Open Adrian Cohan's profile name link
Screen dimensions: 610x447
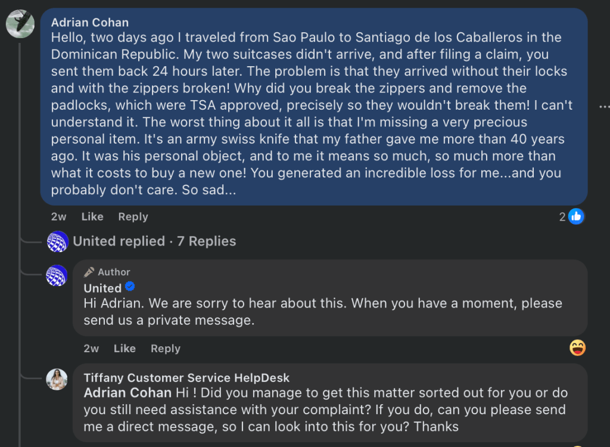point(90,23)
